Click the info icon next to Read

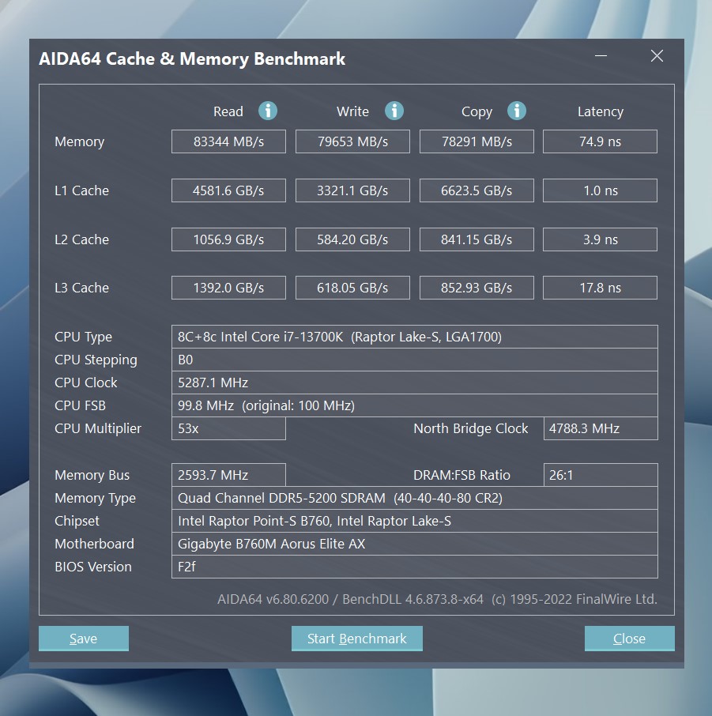click(x=268, y=111)
